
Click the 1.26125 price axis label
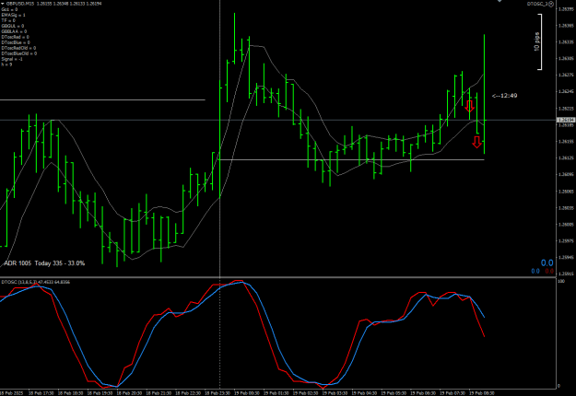coord(566,157)
